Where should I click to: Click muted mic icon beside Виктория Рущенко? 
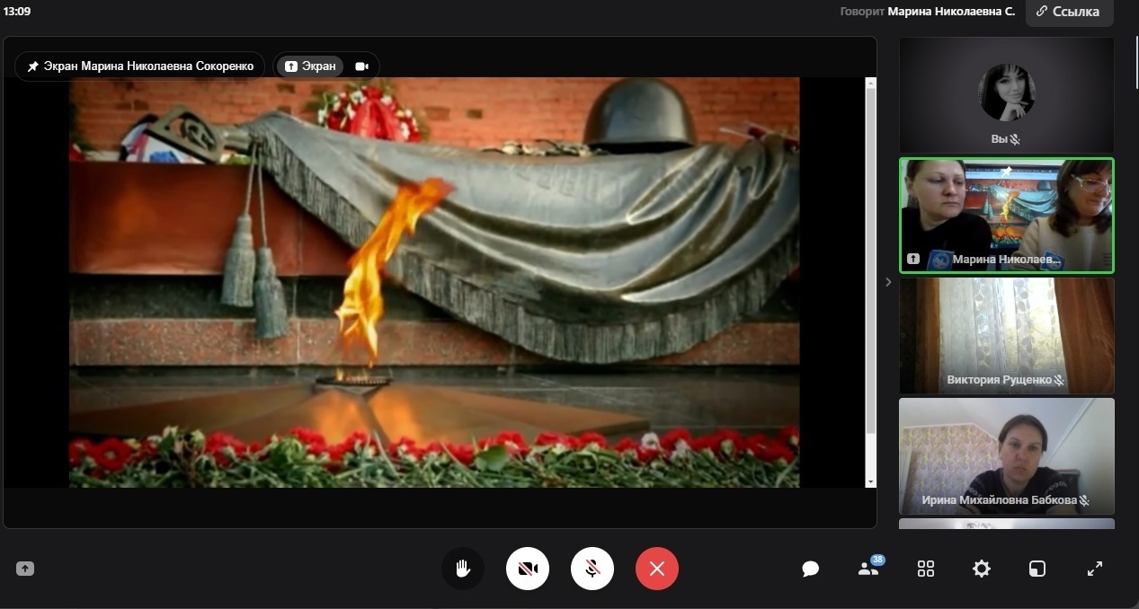[x=1060, y=380]
